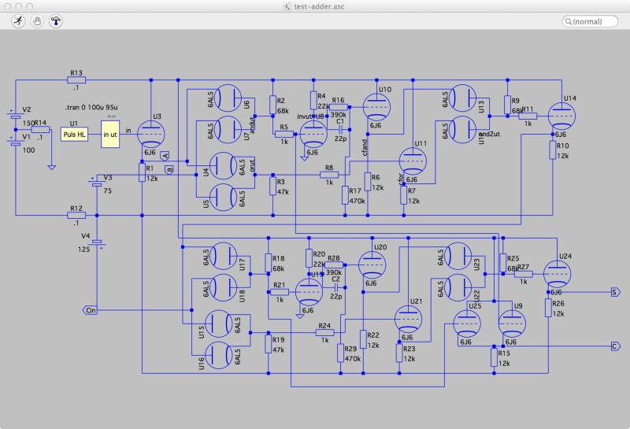The image size is (630, 429).
Task: Select the U10 triode tube symbol
Action: click(x=376, y=107)
